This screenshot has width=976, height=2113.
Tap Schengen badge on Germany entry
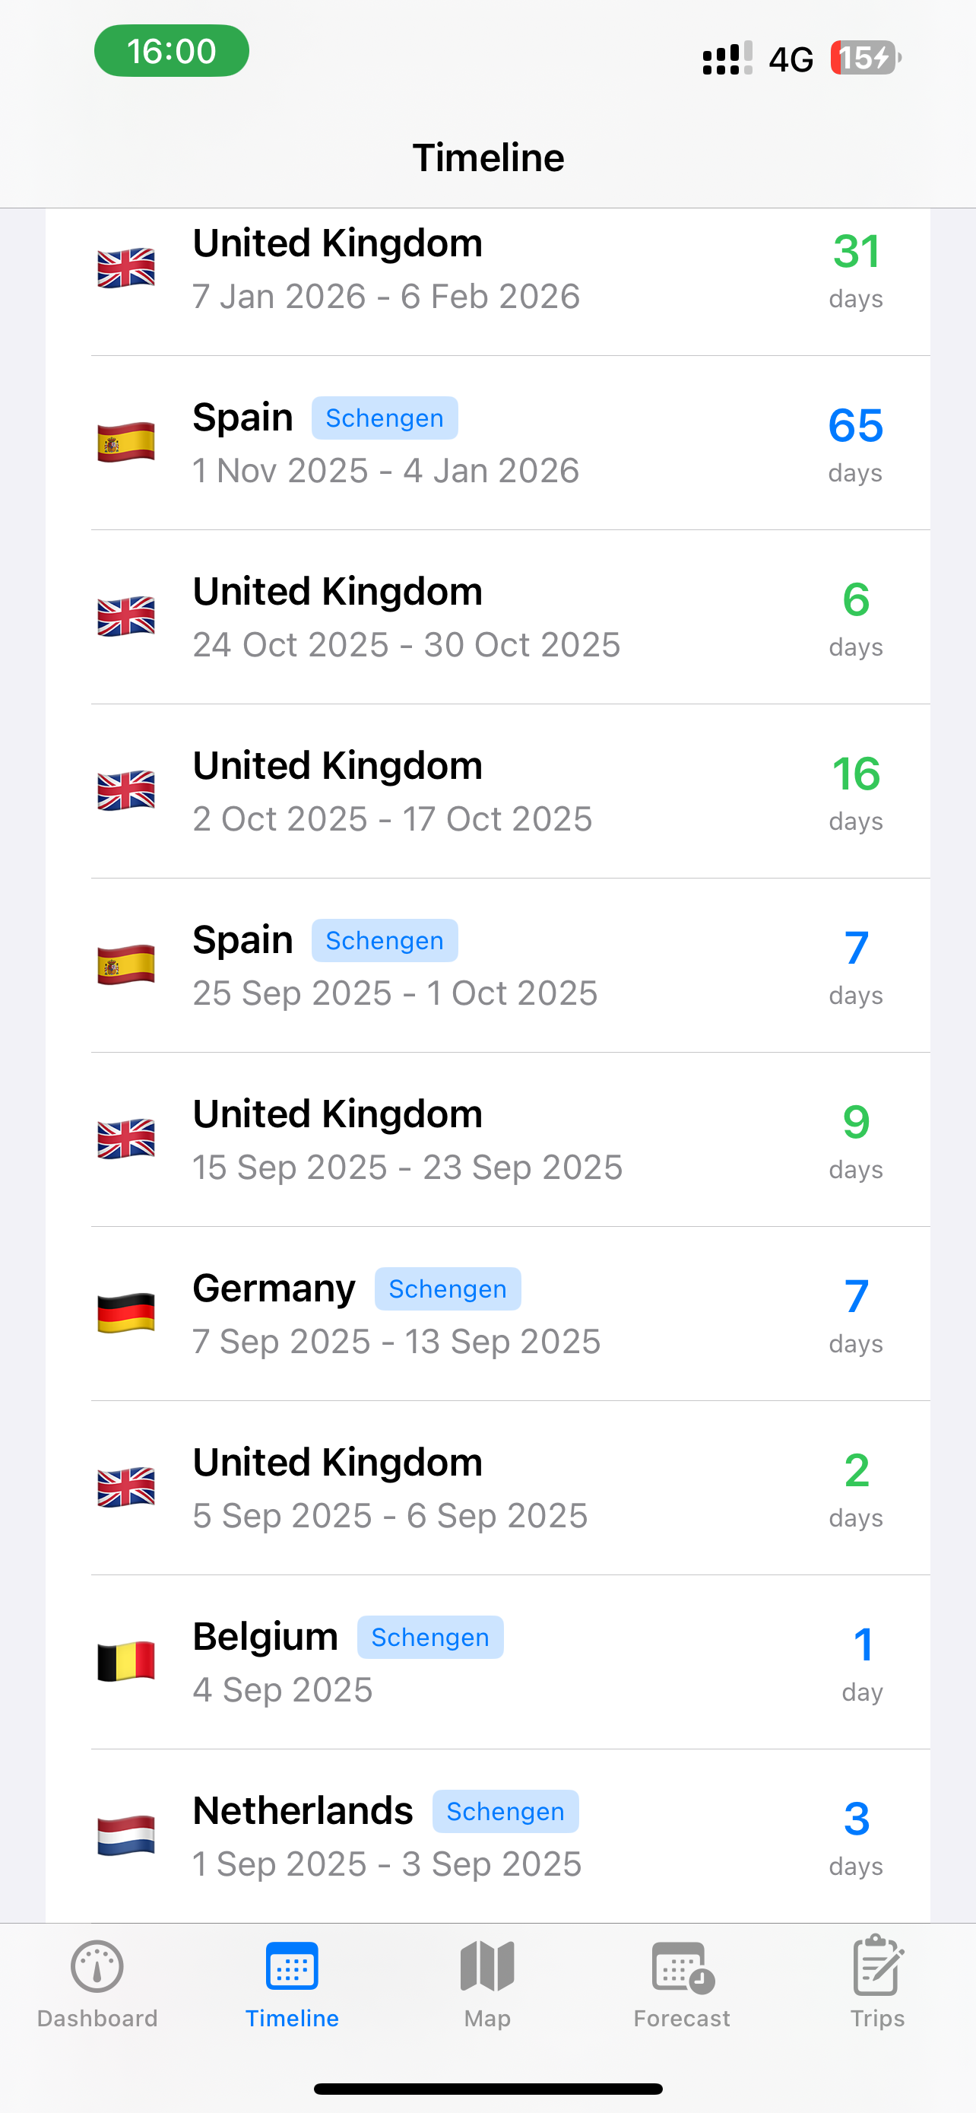[448, 1288]
